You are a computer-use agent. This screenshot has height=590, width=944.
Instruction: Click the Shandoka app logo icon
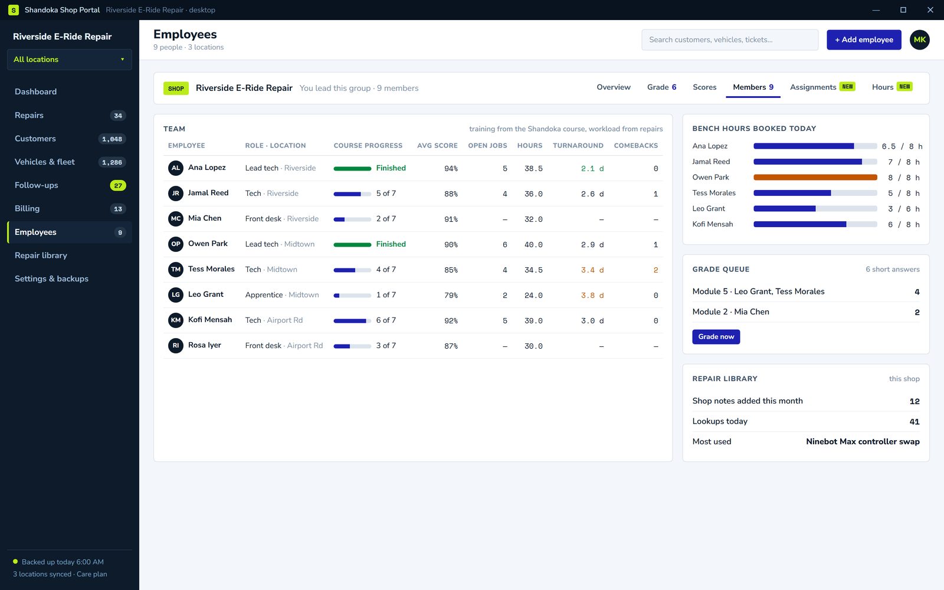[14, 10]
